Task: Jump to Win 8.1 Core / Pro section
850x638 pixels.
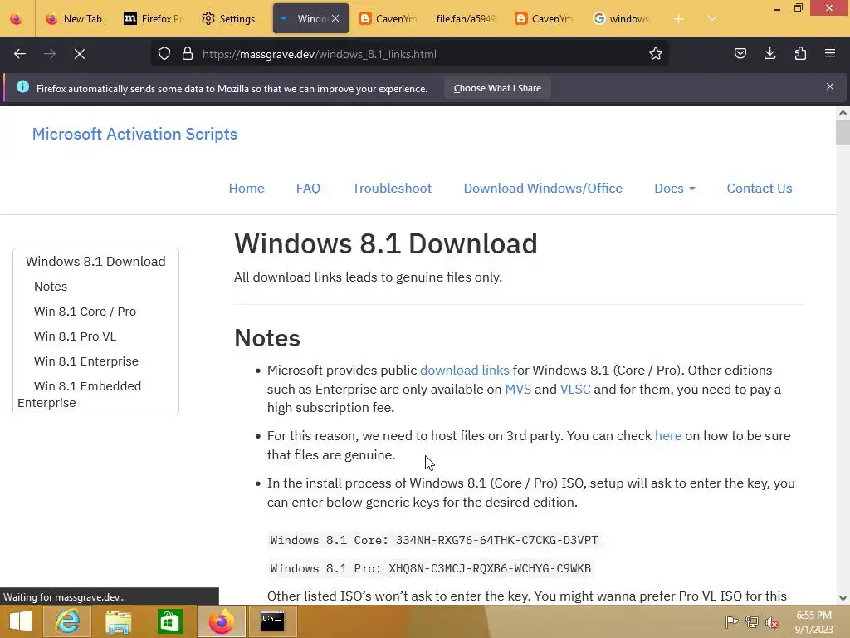Action: (x=85, y=311)
